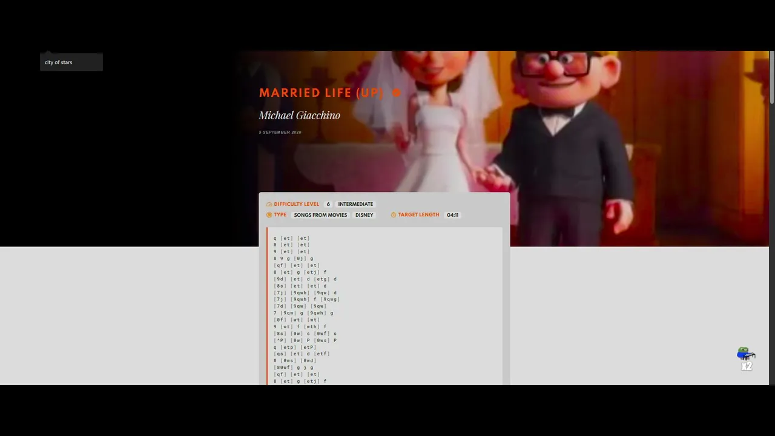Click sheet line "[8s] [et] [et] d"

click(300, 286)
